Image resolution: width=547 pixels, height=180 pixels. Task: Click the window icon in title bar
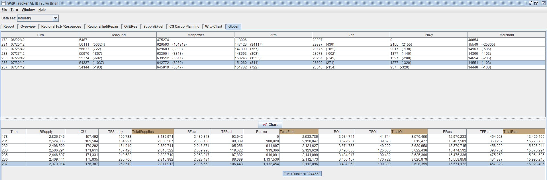click(3, 3)
